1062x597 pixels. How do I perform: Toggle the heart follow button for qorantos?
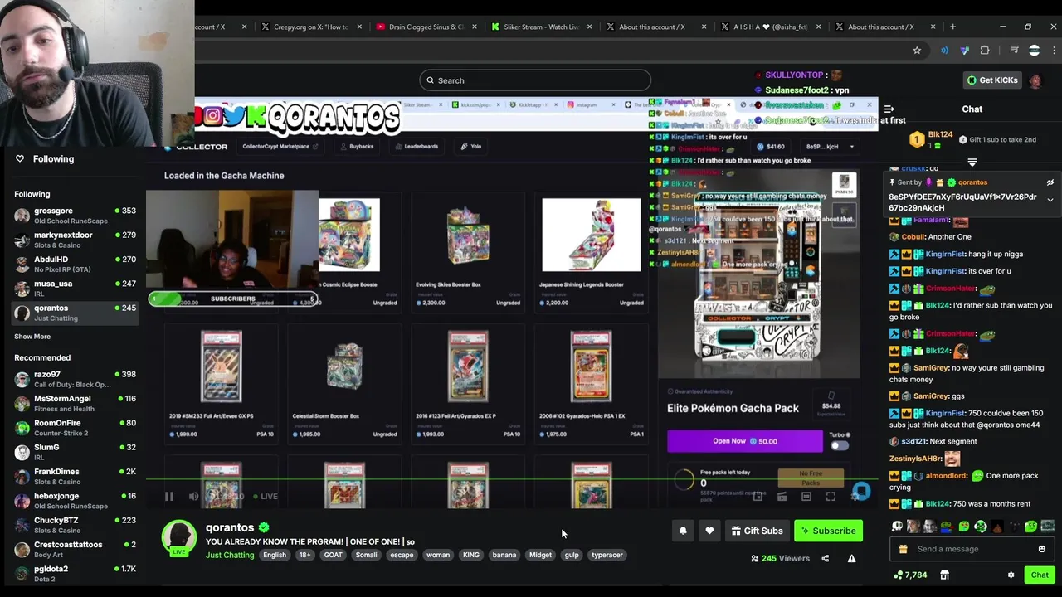point(709,531)
